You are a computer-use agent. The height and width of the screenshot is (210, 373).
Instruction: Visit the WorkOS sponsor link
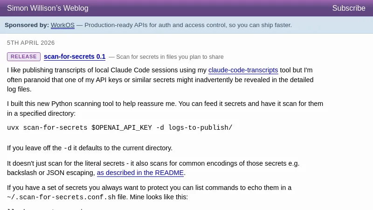pos(62,25)
